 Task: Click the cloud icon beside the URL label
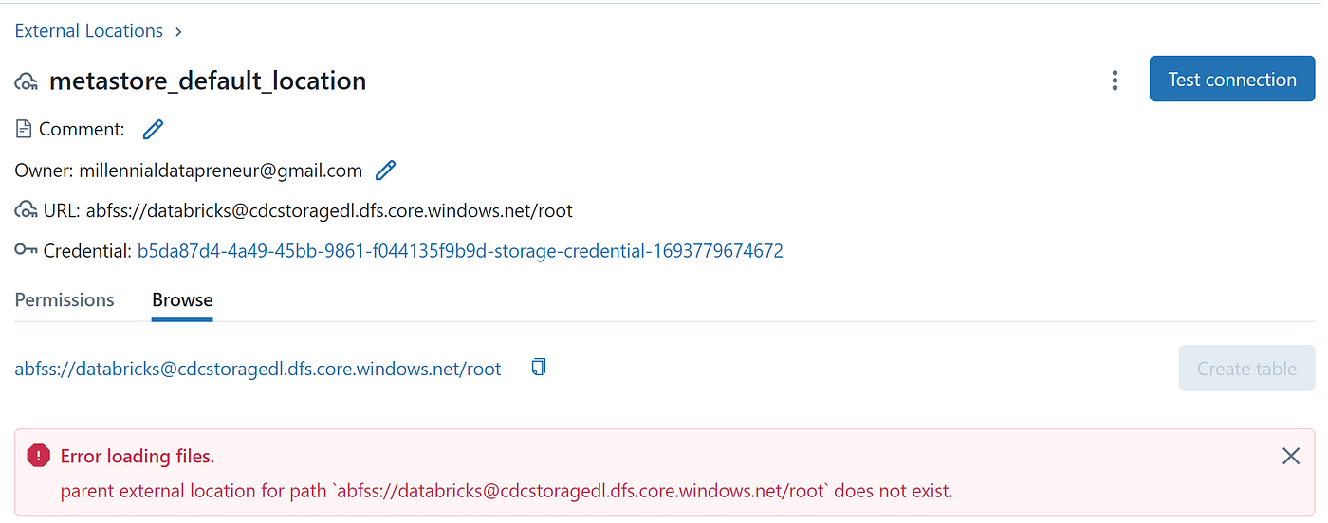click(x=27, y=210)
